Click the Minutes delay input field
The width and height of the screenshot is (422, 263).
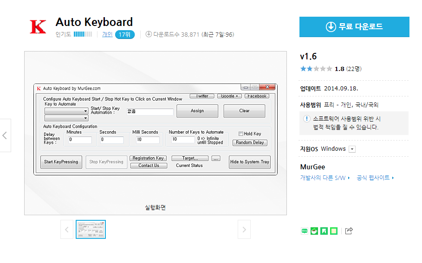point(80,140)
